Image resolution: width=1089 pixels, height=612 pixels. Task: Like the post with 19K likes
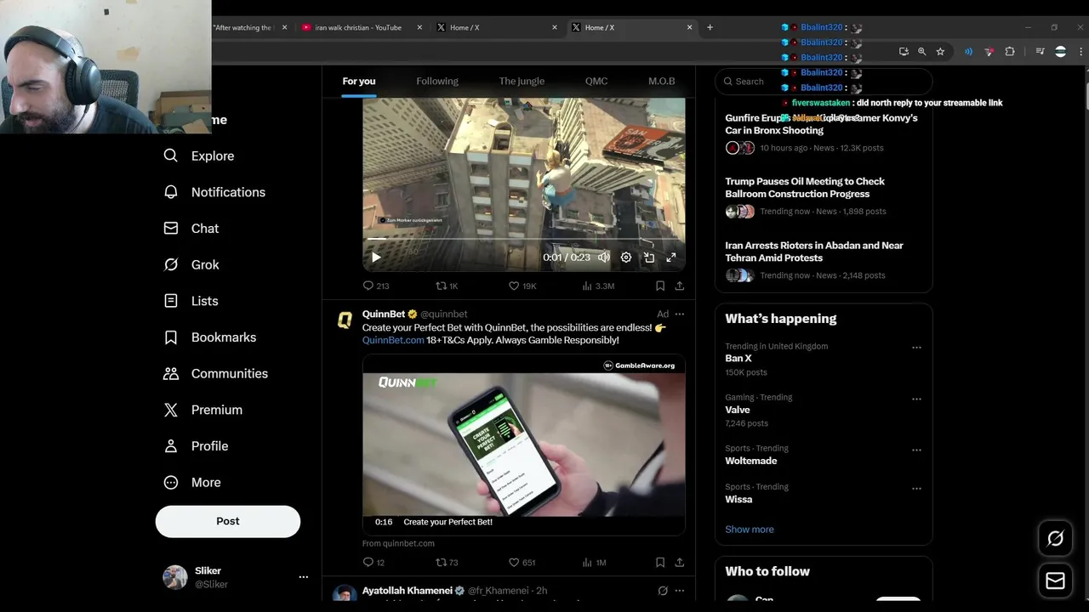(x=522, y=286)
